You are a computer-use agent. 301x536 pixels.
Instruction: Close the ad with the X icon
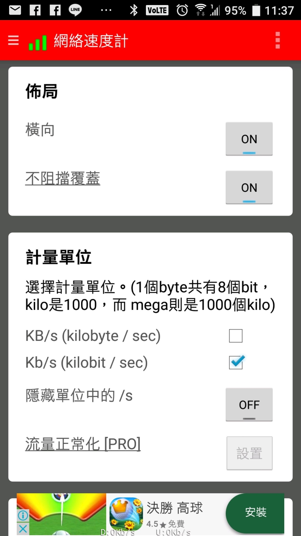click(x=23, y=528)
